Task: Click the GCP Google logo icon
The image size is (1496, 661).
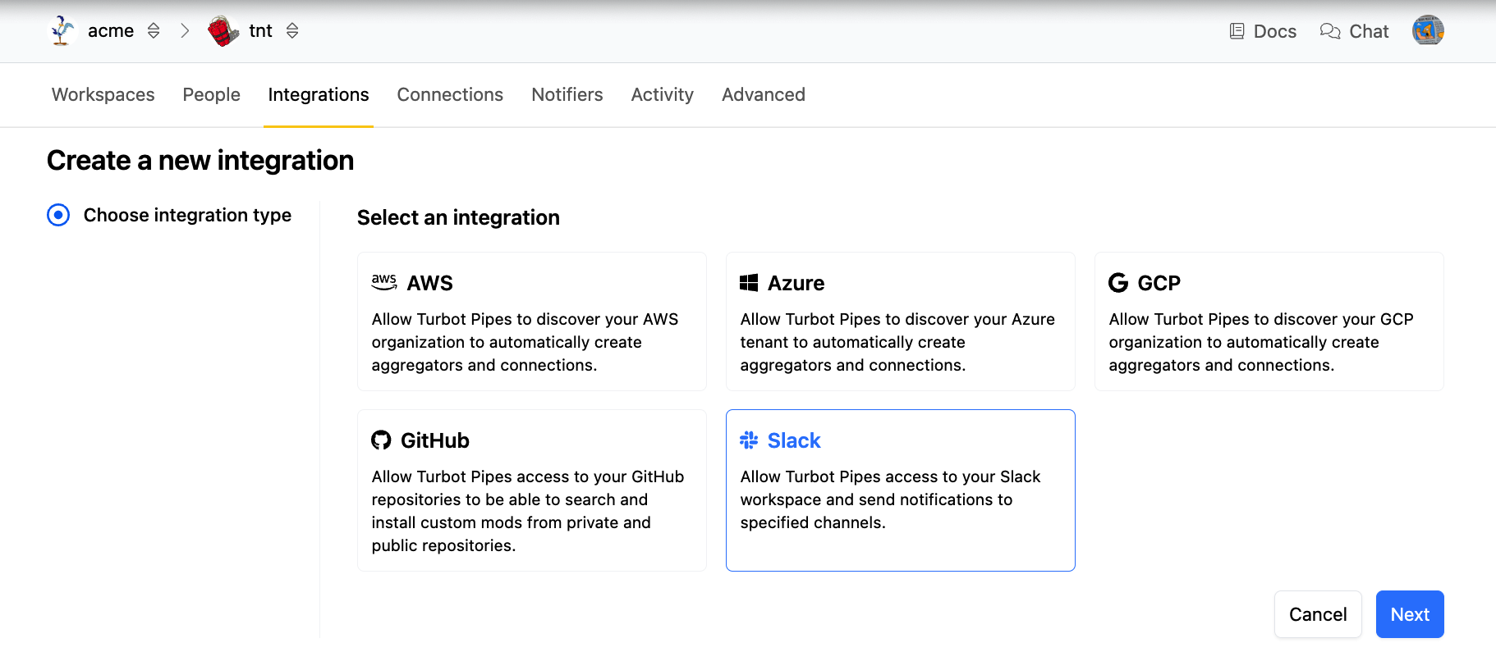Action: (1118, 283)
